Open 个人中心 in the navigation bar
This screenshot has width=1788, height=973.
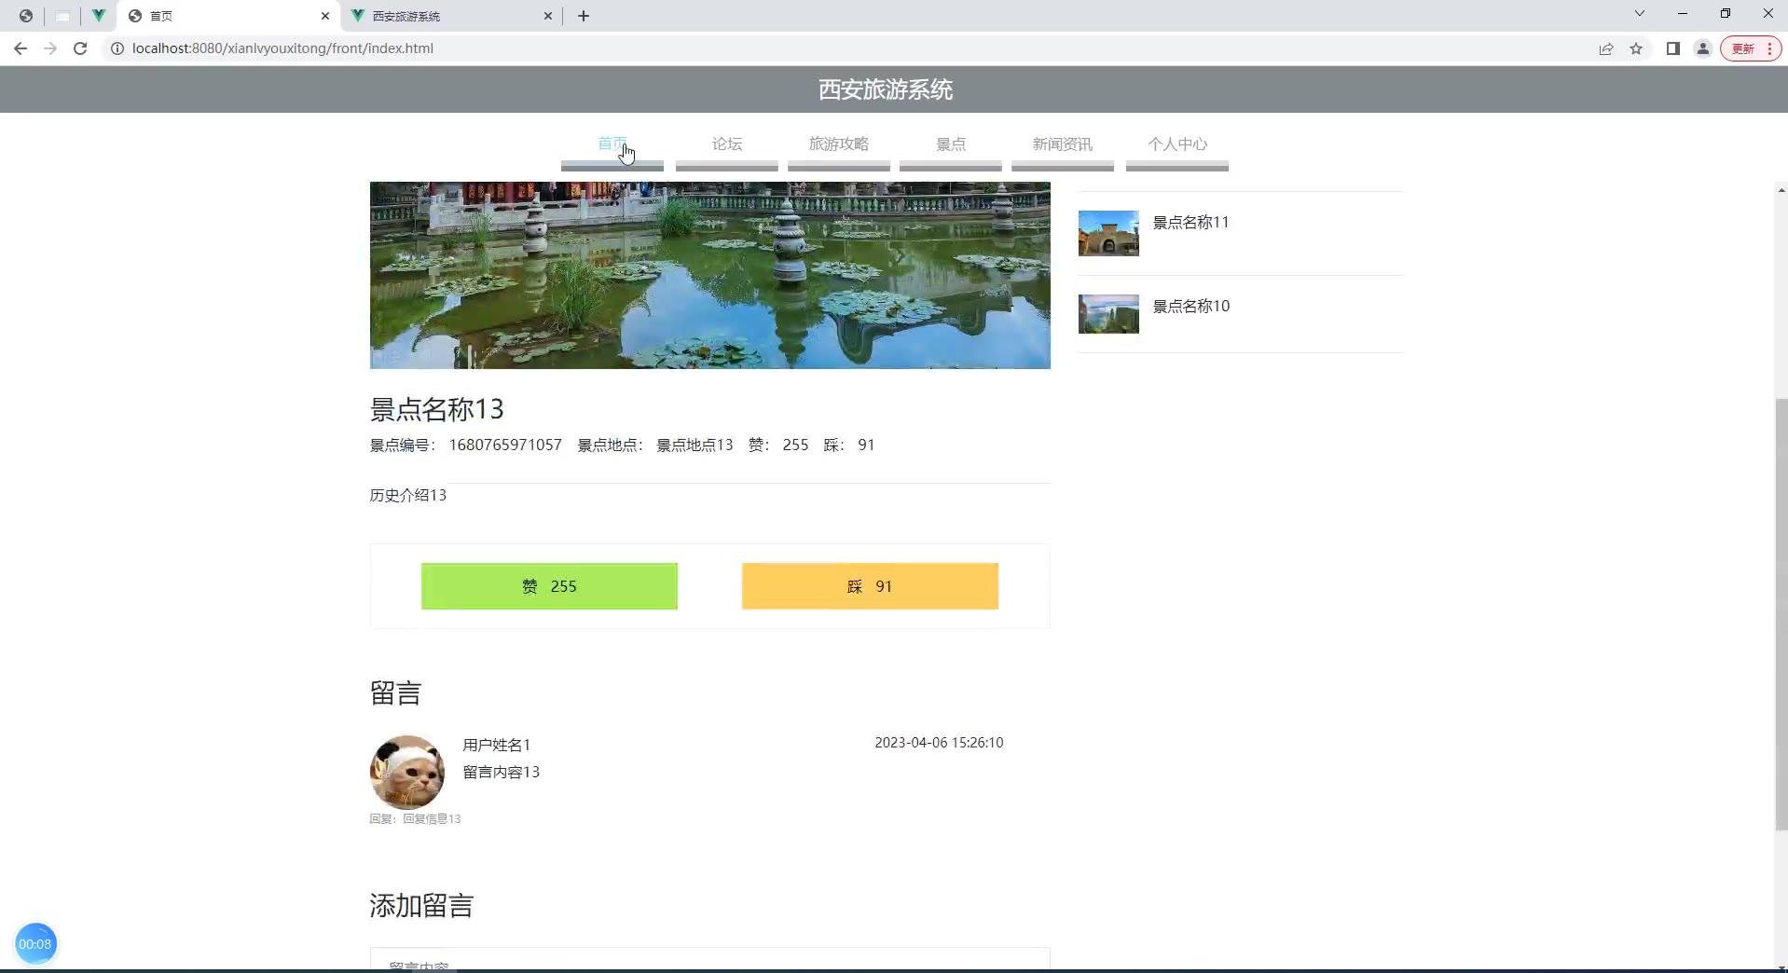(1176, 144)
